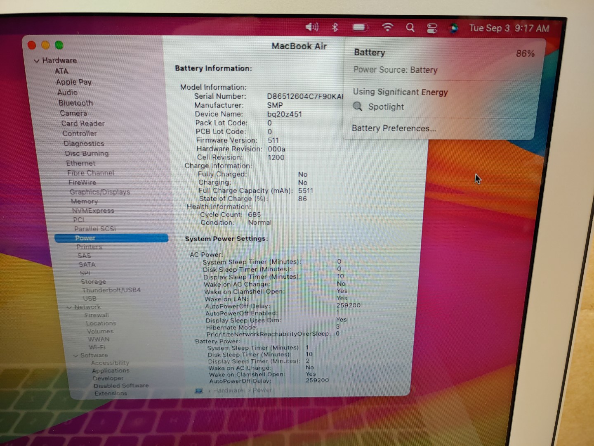Select Storage in the sidebar
The height and width of the screenshot is (446, 594).
pyautogui.click(x=93, y=282)
